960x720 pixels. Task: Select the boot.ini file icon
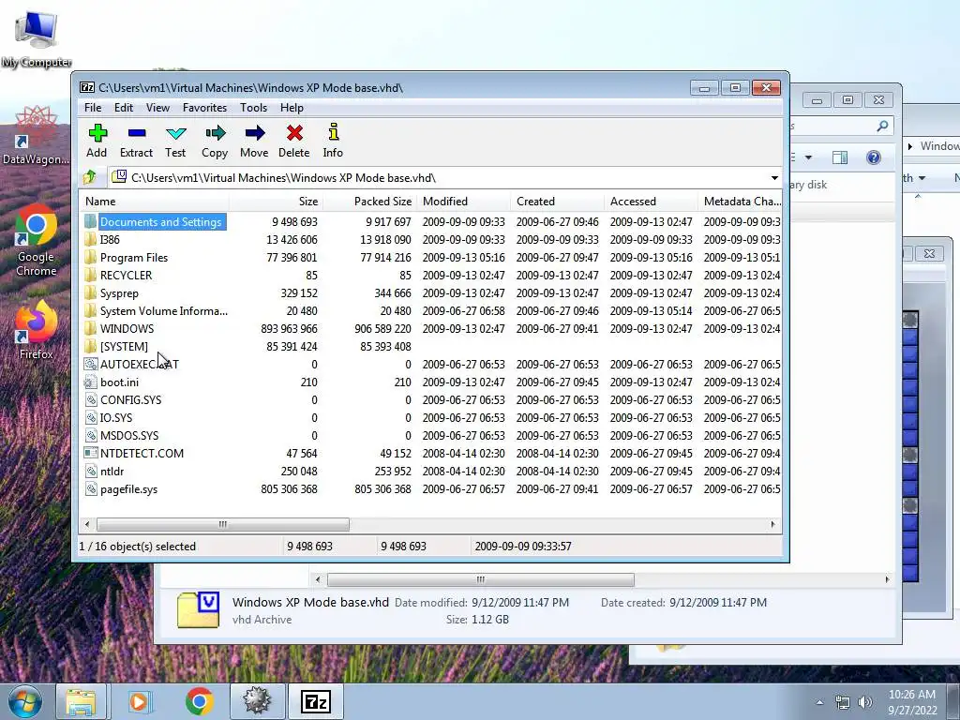tap(91, 382)
